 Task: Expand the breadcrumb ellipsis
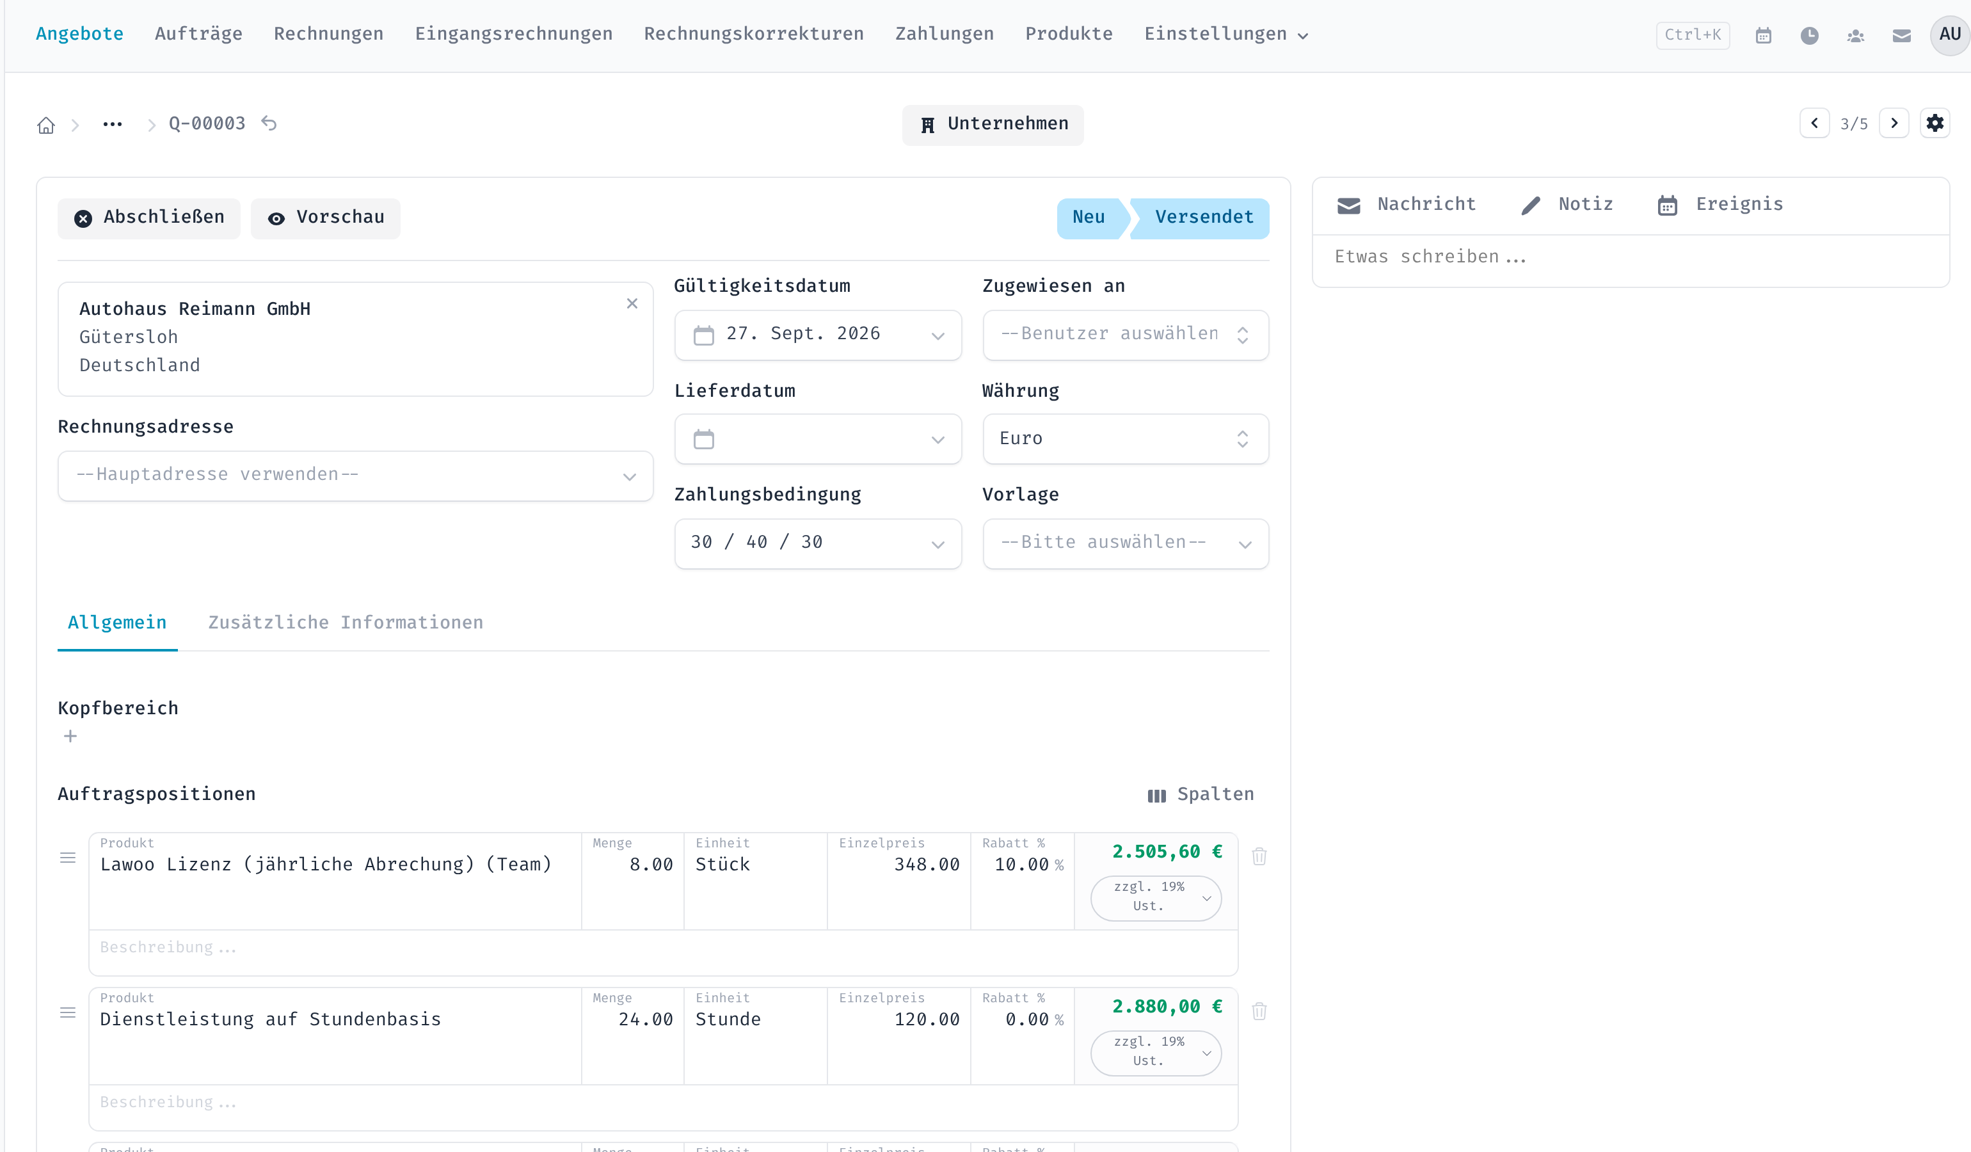pos(113,124)
